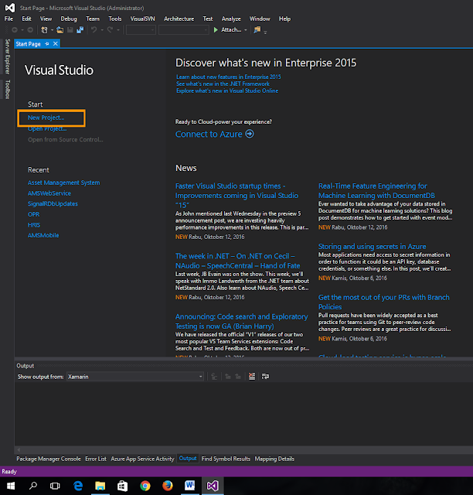Expand the New Project dropdown arrow in toolbar
473x495 pixels.
(52, 30)
